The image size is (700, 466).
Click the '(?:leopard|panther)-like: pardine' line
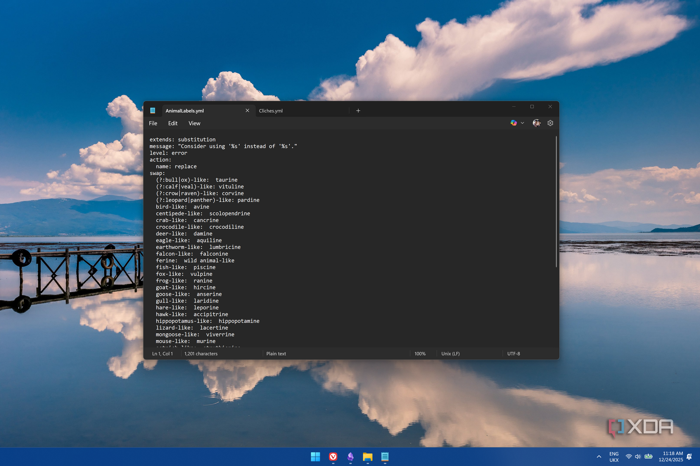click(x=207, y=200)
